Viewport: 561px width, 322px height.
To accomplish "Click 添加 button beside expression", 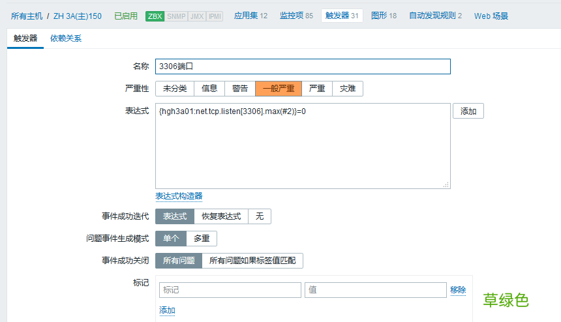I will [x=468, y=111].
